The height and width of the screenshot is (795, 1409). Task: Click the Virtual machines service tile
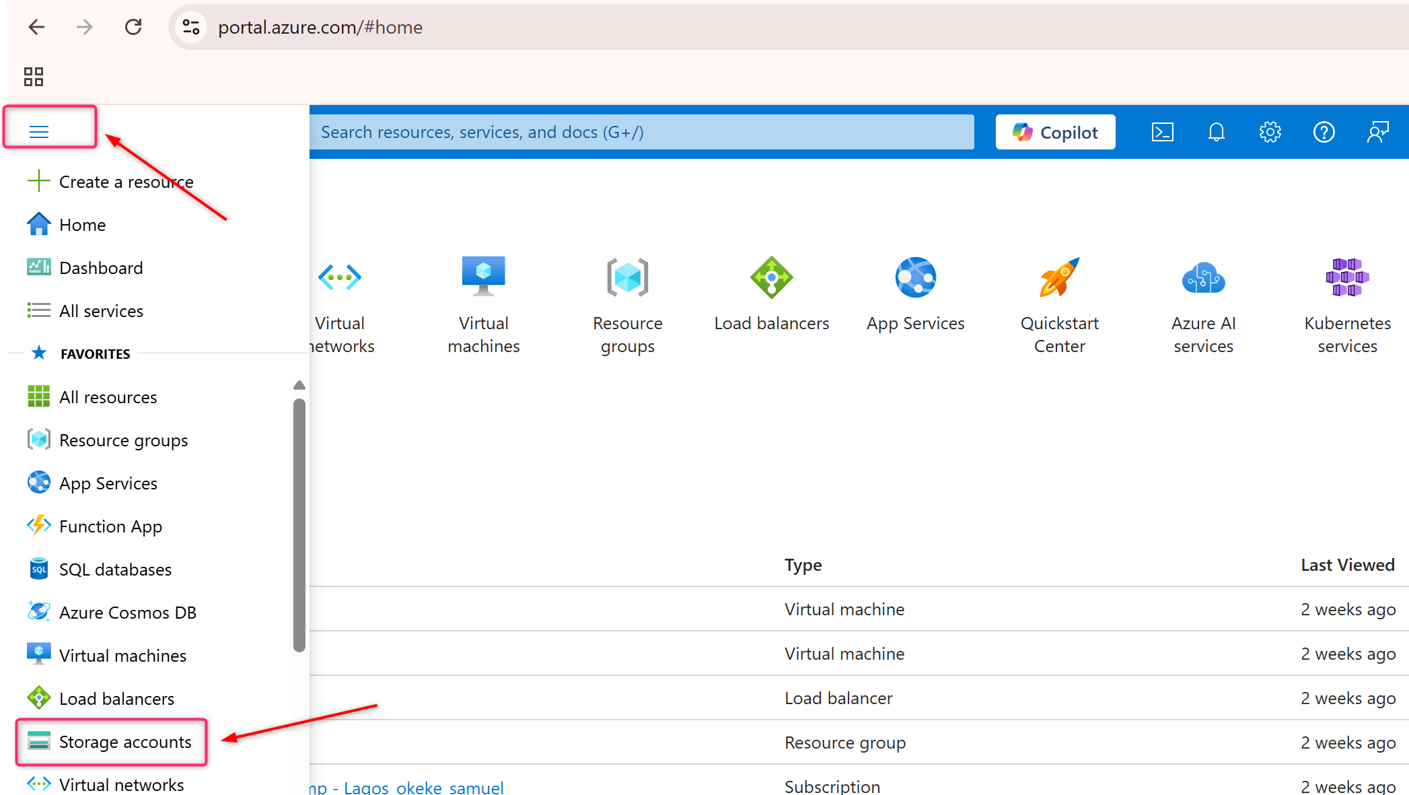(x=484, y=304)
